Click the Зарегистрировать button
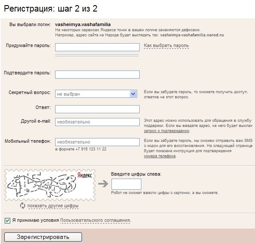The image size is (255, 244). pyautogui.click(x=43, y=237)
